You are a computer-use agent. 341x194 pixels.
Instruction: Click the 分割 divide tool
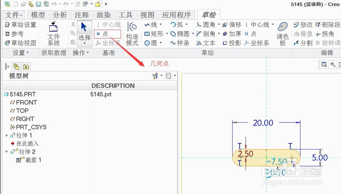pyautogui.click(x=303, y=43)
